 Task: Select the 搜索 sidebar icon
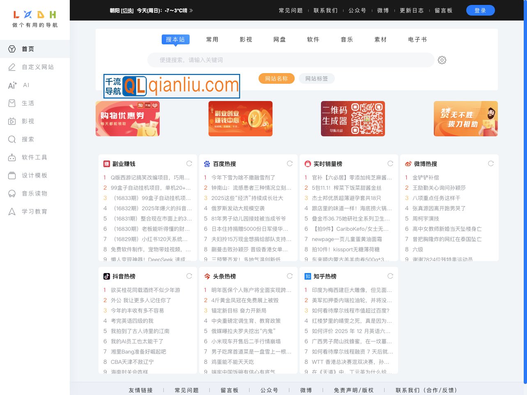[x=12, y=139]
